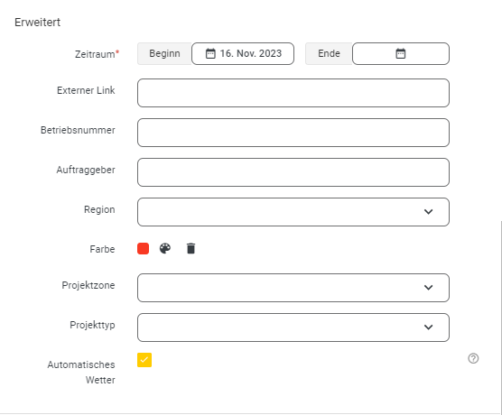Open the color palette picker icon
Image resolution: width=502 pixels, height=415 pixels.
165,249
